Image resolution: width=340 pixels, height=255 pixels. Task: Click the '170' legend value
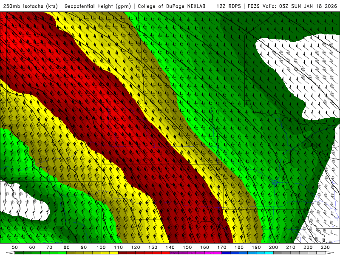click(222, 247)
